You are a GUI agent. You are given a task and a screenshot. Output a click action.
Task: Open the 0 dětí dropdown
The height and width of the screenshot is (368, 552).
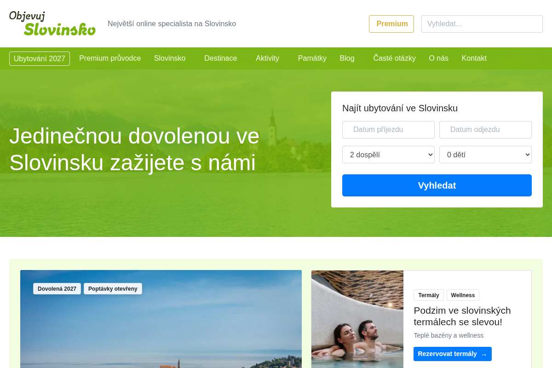(485, 155)
